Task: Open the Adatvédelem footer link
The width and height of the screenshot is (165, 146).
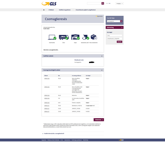Action: (67, 140)
